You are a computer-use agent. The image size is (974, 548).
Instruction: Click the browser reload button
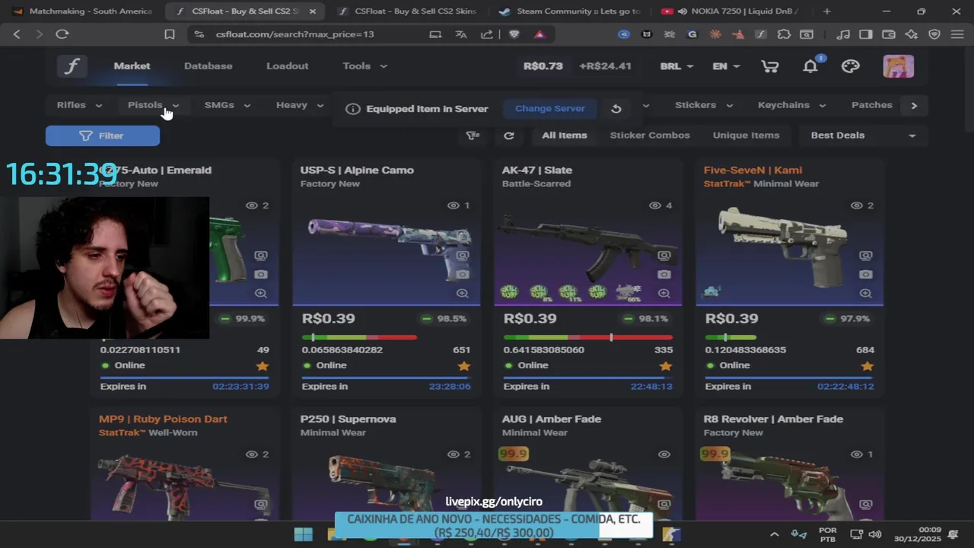point(62,34)
